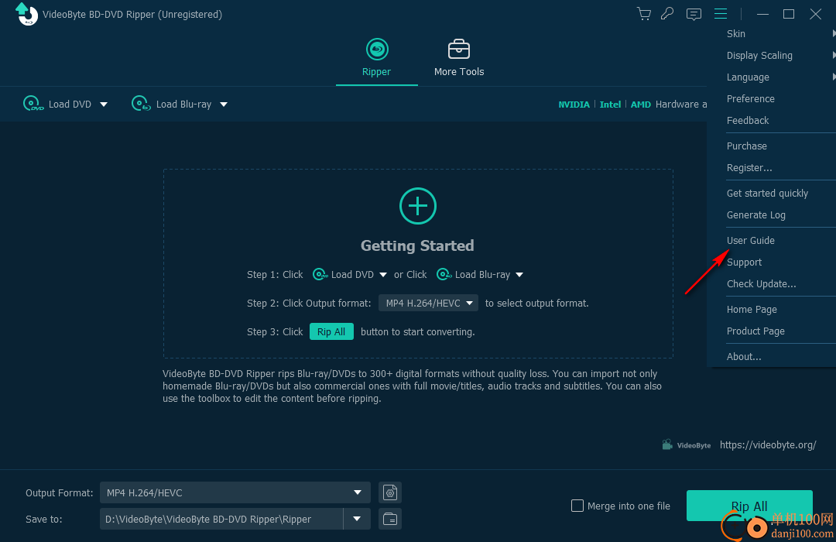Click the VideoByte app logo in title bar
This screenshot has height=542, width=836.
point(26,14)
